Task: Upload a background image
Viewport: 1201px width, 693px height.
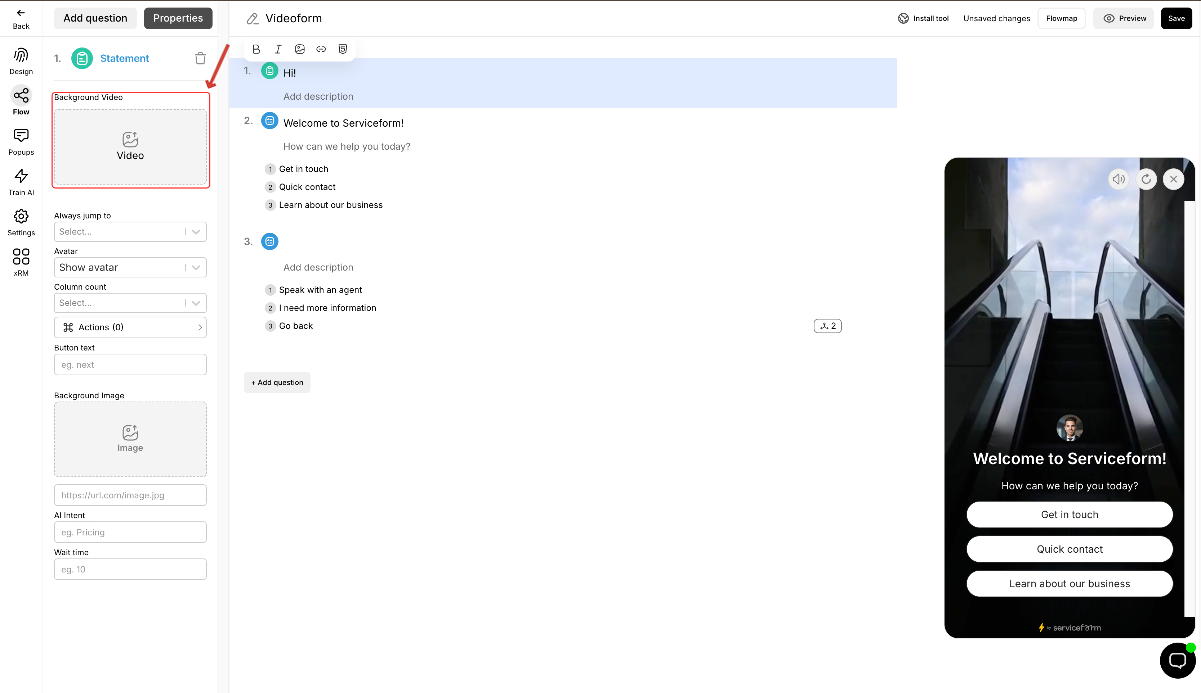Action: click(x=130, y=439)
